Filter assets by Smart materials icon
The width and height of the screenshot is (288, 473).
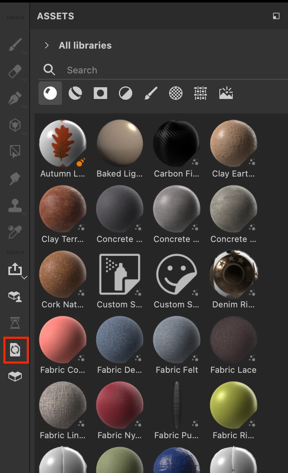(x=75, y=93)
